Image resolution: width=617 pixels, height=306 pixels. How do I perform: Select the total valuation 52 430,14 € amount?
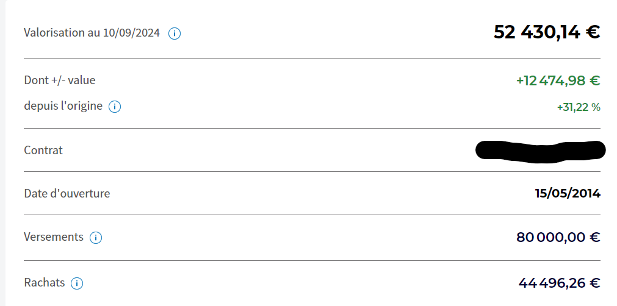point(547,32)
